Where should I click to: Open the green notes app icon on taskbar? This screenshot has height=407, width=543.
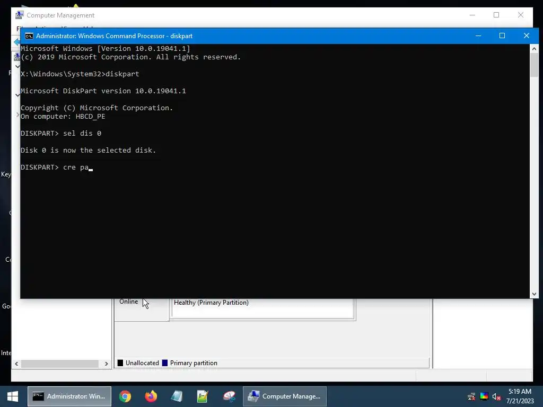[202, 396]
